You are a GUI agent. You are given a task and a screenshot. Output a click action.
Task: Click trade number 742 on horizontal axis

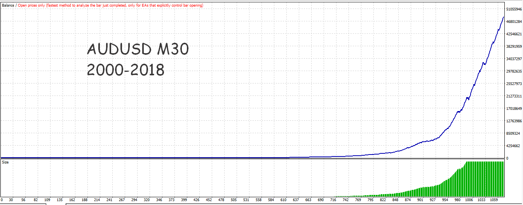pos(345,200)
